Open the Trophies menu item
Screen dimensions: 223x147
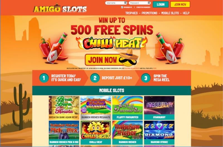tap(131, 13)
